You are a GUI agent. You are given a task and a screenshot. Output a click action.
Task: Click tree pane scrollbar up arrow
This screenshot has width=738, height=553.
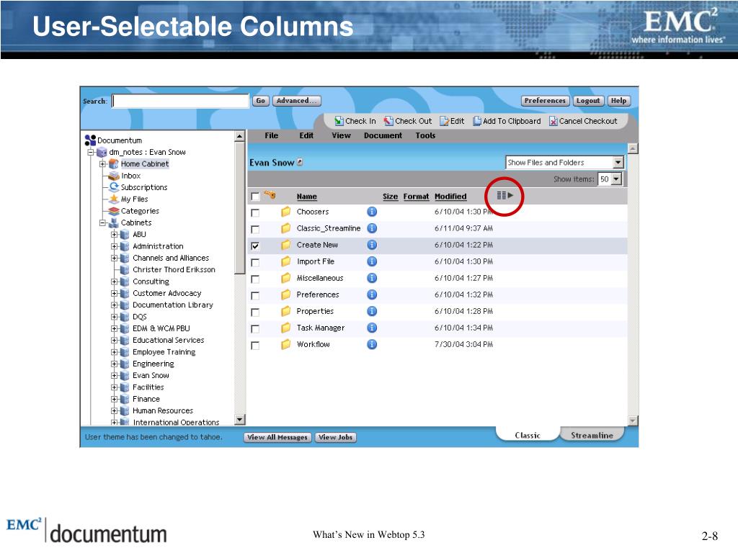[x=239, y=136]
